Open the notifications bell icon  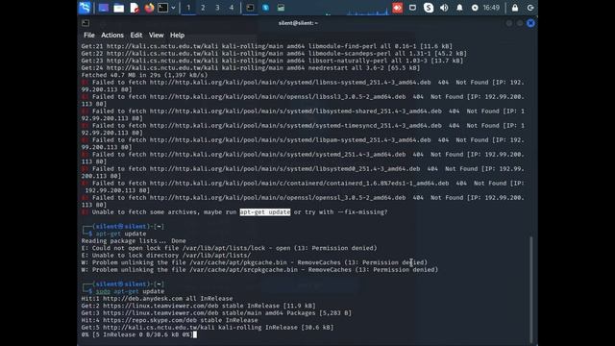point(459,8)
